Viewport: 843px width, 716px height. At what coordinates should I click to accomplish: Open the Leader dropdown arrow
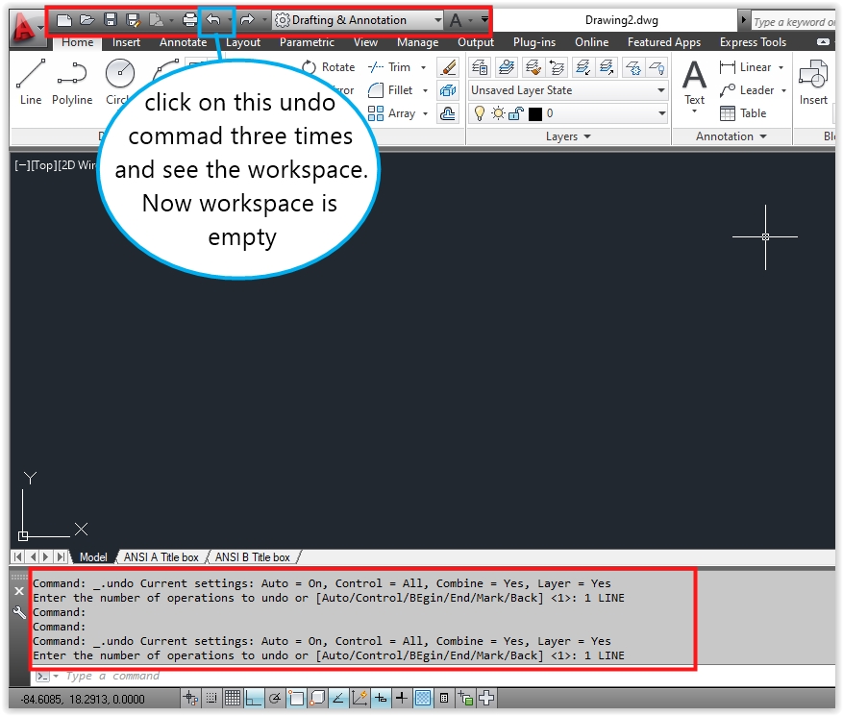click(x=783, y=90)
